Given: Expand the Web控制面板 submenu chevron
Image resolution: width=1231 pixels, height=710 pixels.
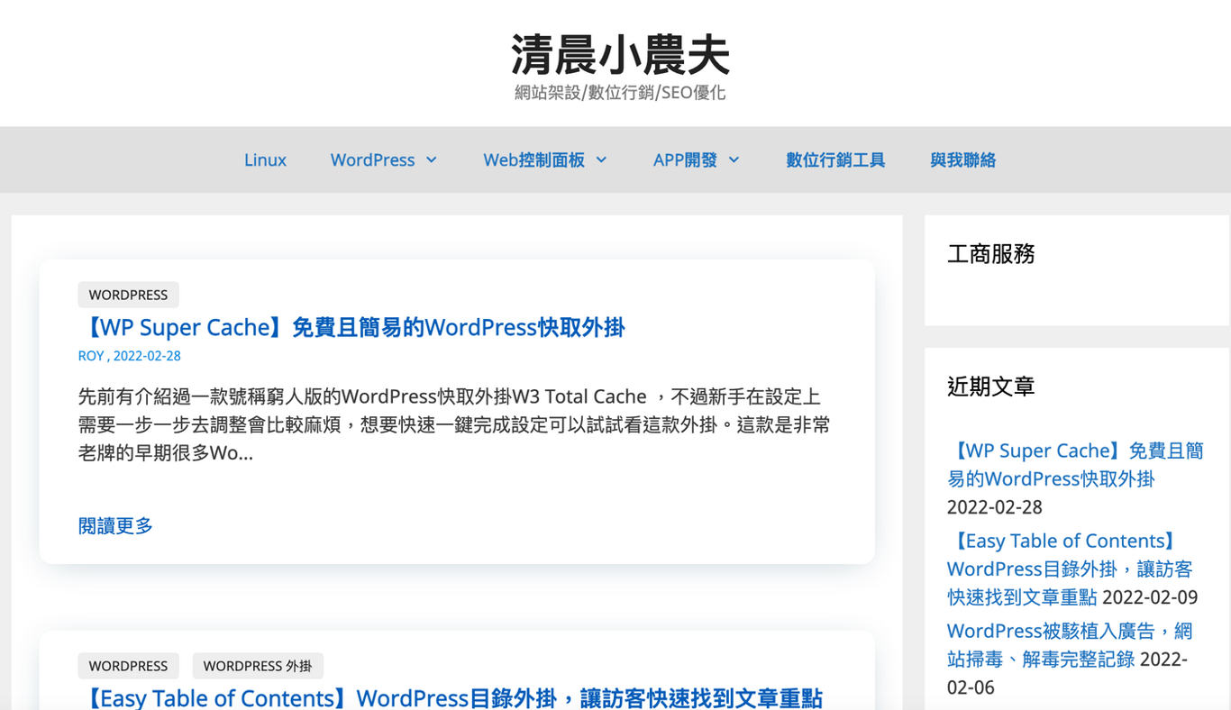Looking at the screenshot, I should point(601,159).
